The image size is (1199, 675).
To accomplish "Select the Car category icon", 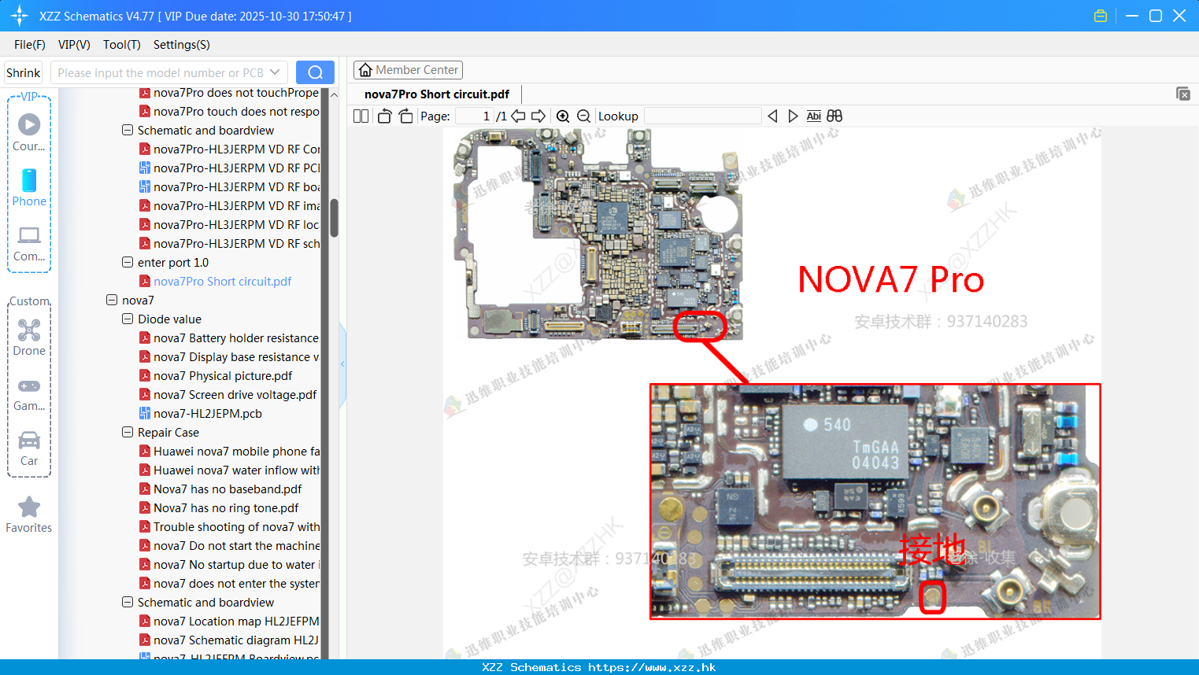I will pyautogui.click(x=29, y=448).
